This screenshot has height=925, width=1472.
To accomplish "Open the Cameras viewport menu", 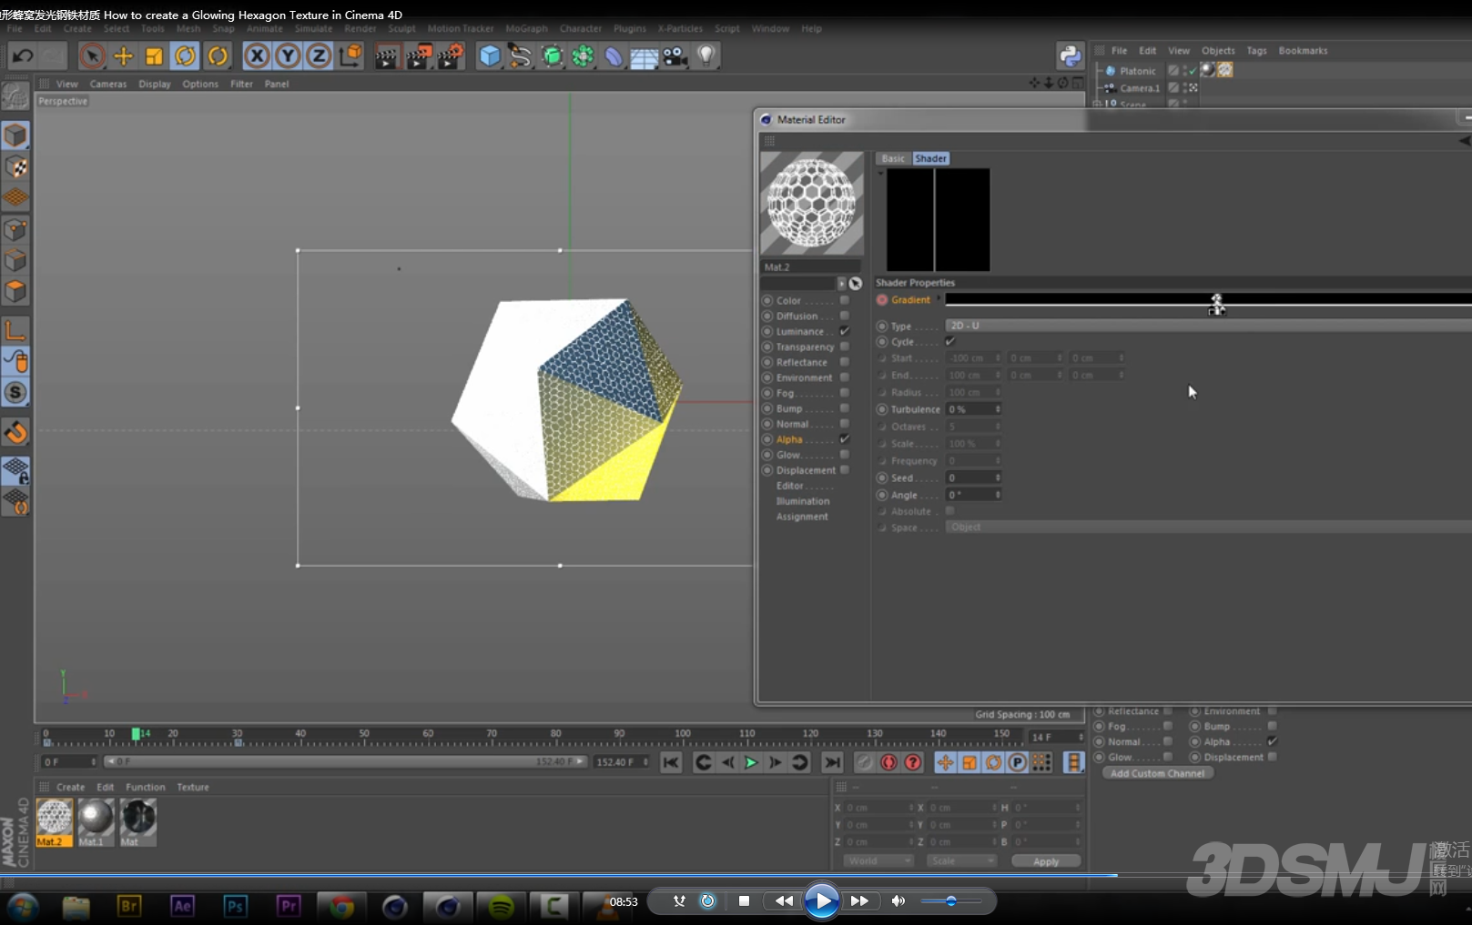I will coord(107,84).
